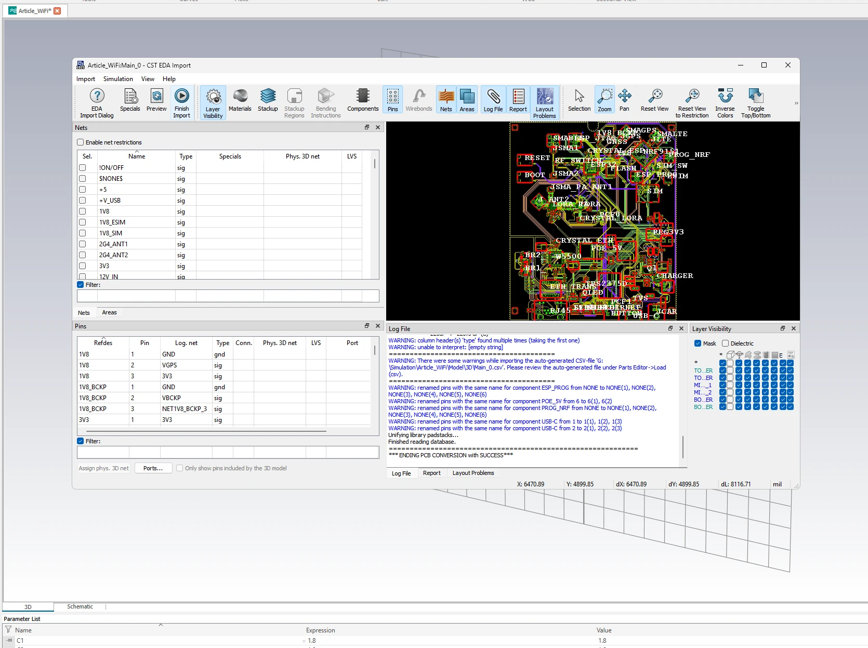The image size is (868, 648).
Task: Open the Components tool
Action: (x=363, y=100)
